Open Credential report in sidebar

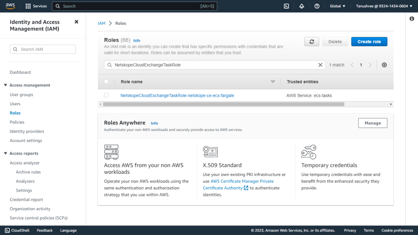click(27, 200)
